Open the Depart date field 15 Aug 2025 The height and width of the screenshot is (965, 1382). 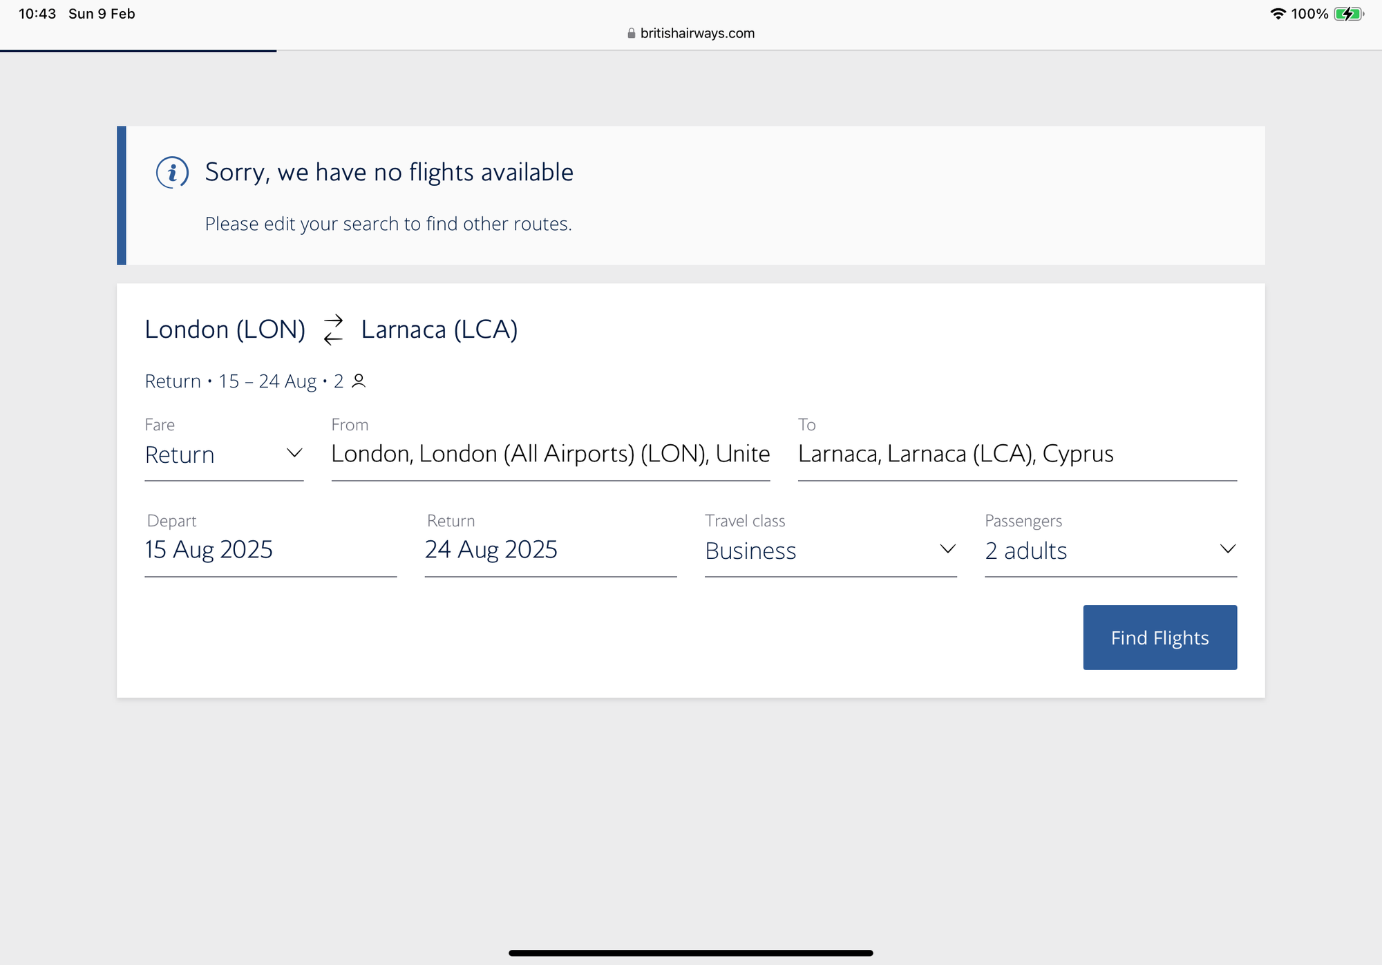point(270,550)
